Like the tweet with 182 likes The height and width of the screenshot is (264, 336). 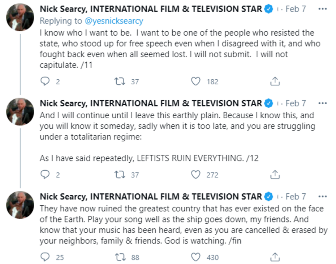point(195,82)
